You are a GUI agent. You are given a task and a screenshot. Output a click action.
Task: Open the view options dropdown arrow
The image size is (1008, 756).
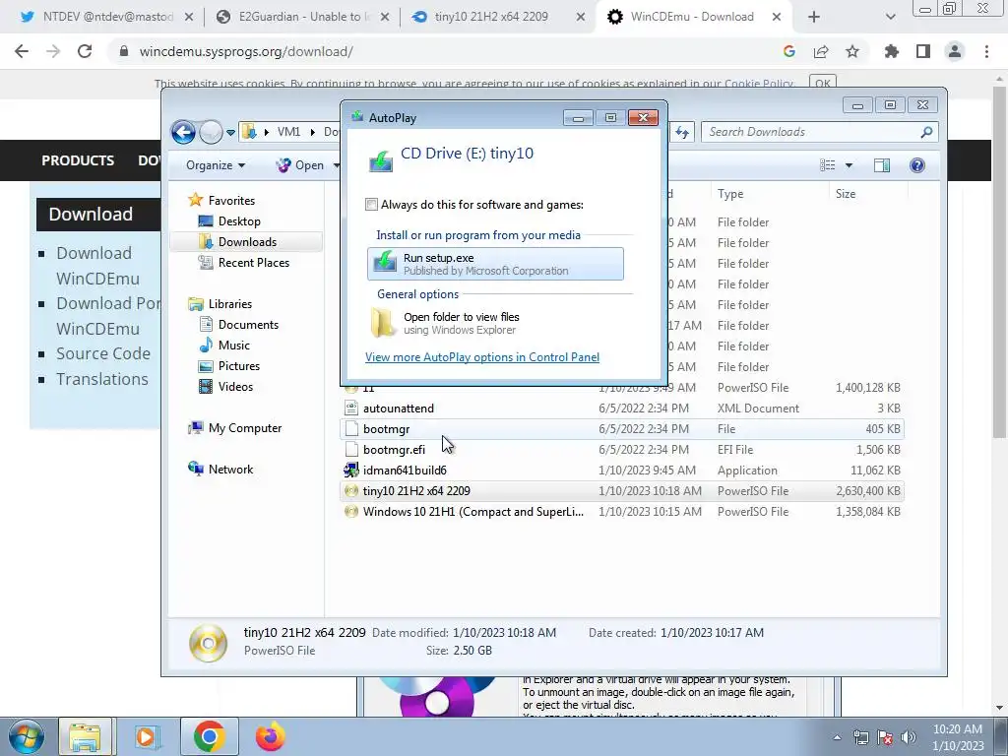point(849,165)
